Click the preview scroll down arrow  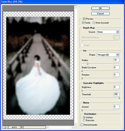[76, 124]
